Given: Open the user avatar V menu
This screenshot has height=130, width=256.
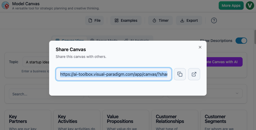Looking at the screenshot, I should [250, 6].
